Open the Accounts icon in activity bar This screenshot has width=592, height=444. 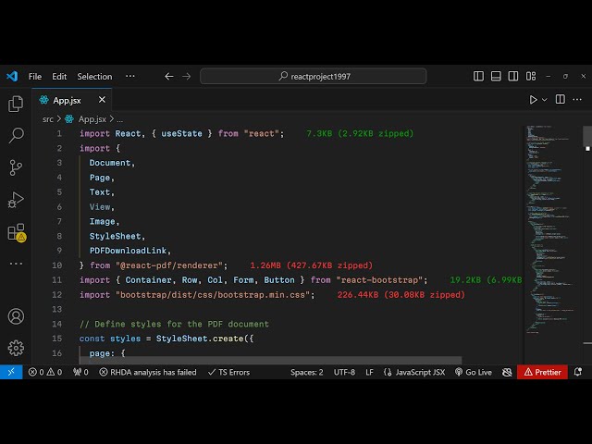click(x=16, y=316)
